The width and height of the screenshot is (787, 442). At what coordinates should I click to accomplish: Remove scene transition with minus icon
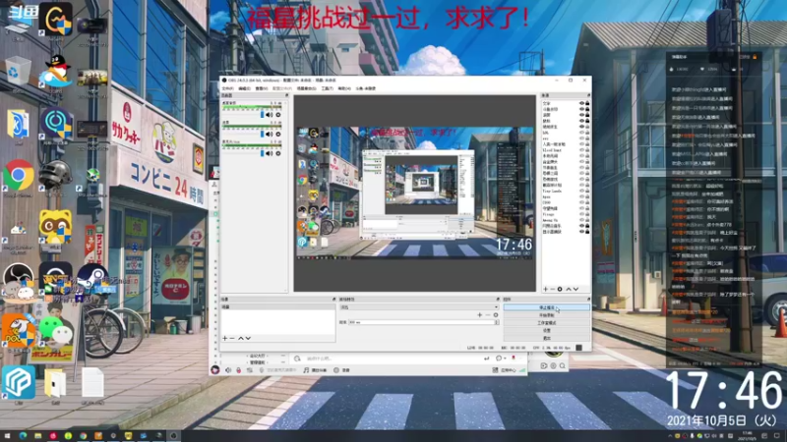(x=487, y=315)
